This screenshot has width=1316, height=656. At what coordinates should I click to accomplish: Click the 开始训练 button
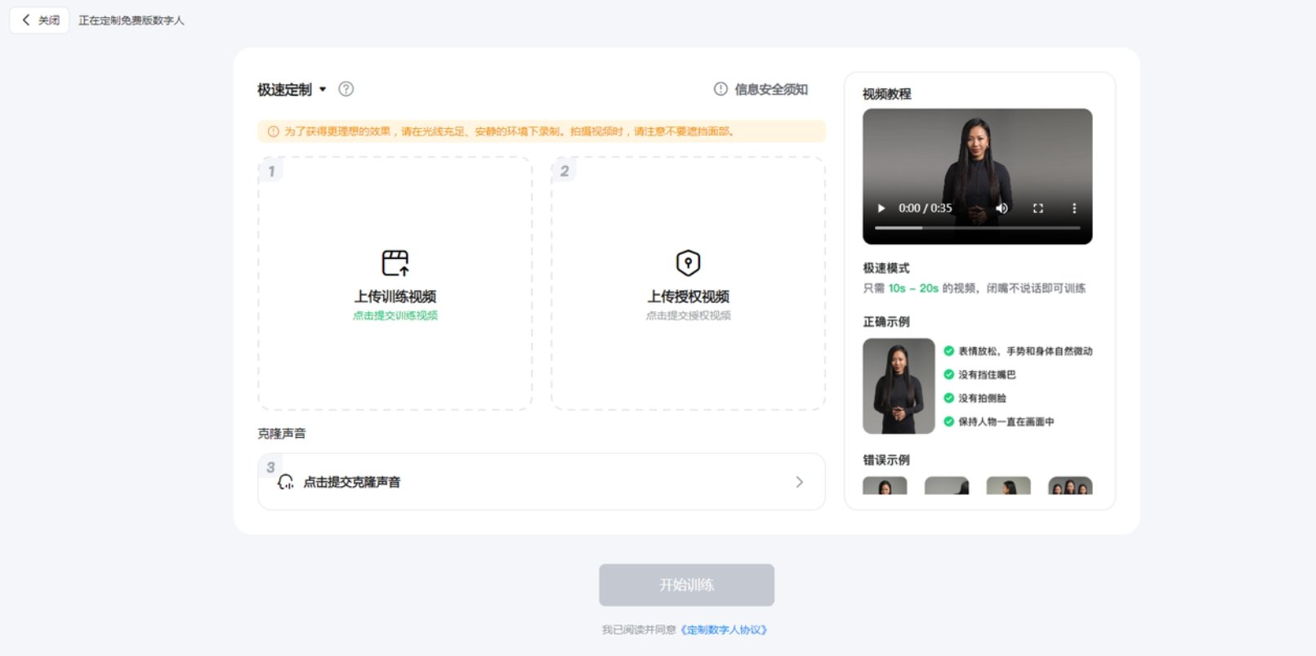pos(686,585)
